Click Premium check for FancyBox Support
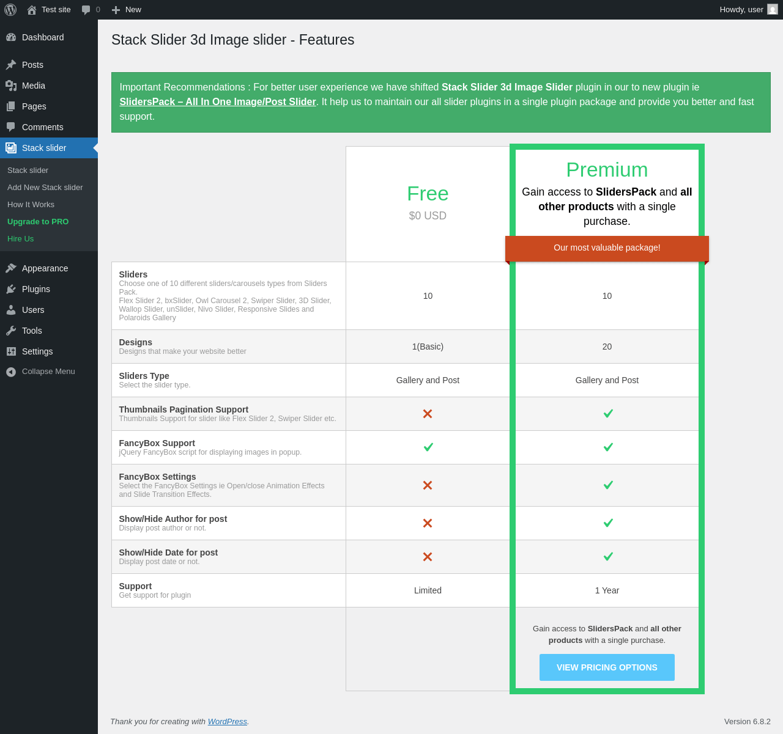 click(x=608, y=447)
